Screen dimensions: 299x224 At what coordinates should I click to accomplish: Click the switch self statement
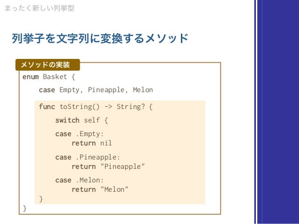(x=82, y=120)
